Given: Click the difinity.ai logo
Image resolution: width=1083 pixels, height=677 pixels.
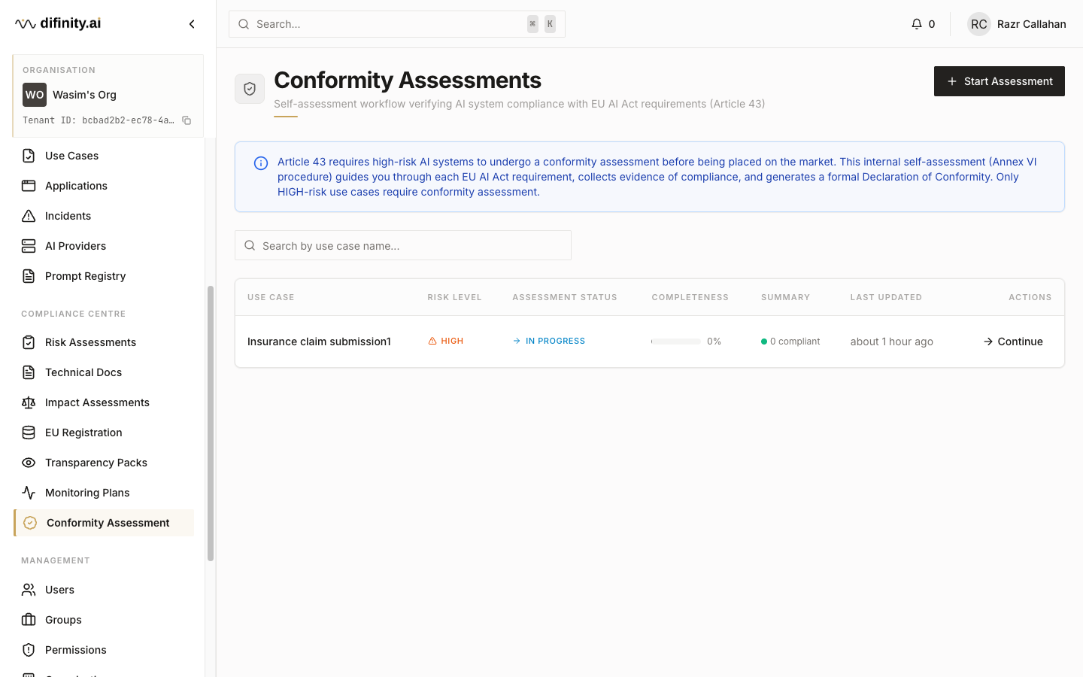Looking at the screenshot, I should (58, 23).
